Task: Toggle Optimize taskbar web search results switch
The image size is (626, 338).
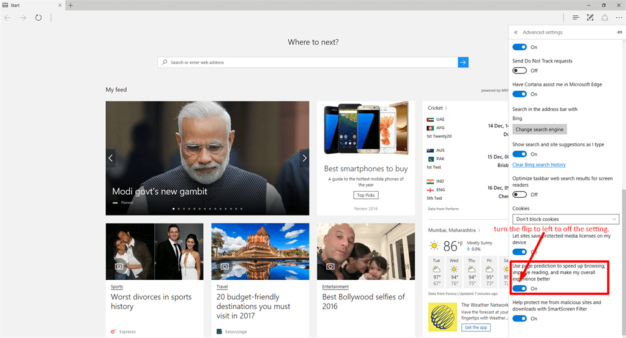Action: click(x=520, y=195)
